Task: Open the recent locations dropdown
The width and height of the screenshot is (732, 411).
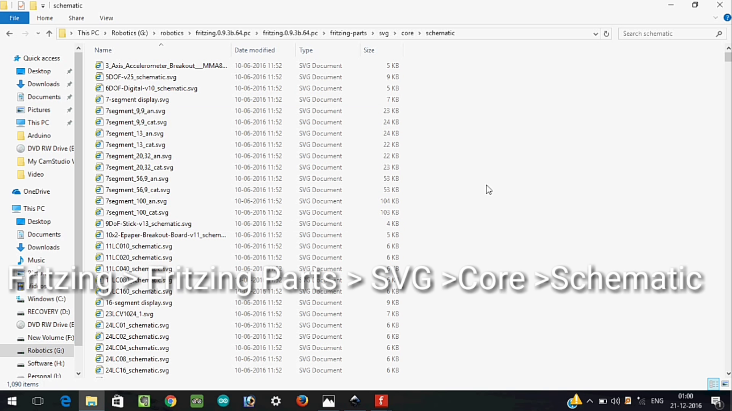Action: [38, 33]
